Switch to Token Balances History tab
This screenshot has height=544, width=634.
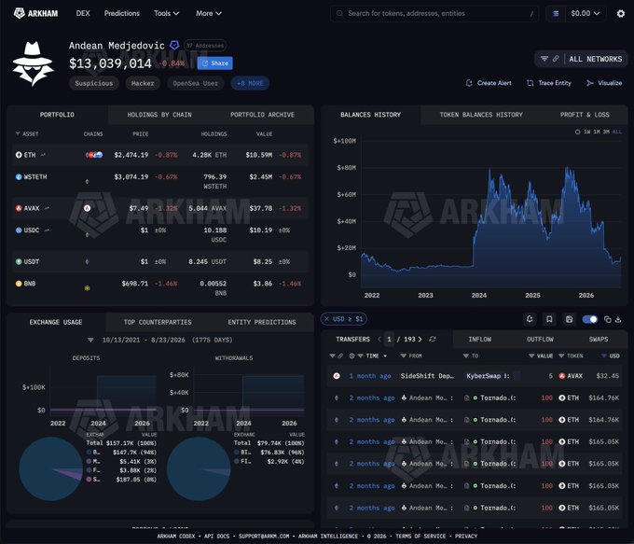[x=481, y=115]
